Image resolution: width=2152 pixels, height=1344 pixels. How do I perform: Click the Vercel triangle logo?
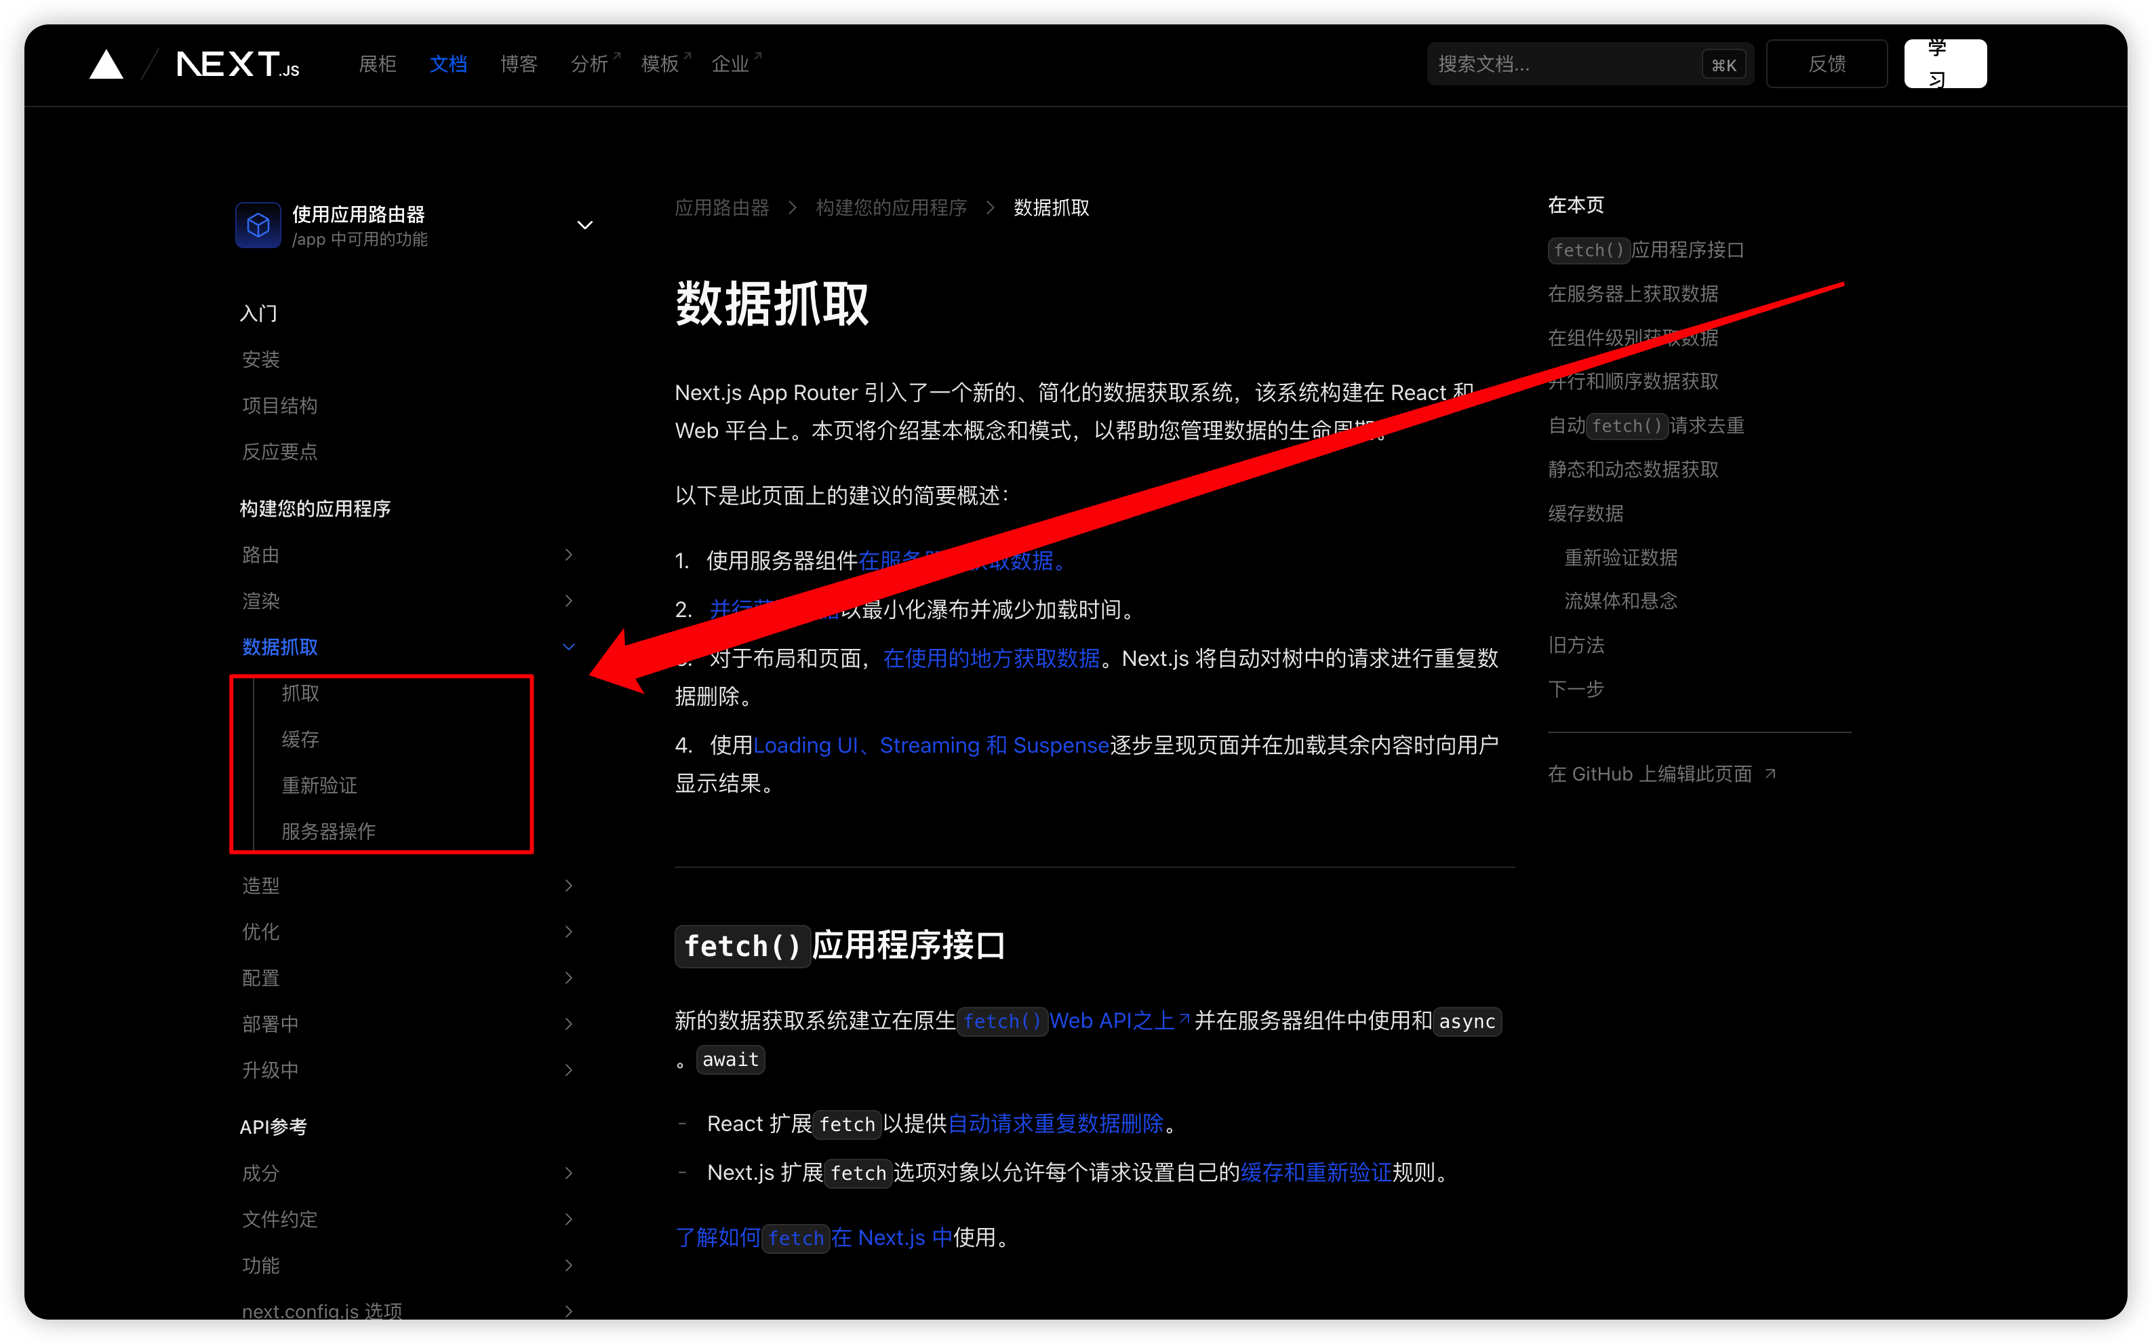click(x=105, y=63)
